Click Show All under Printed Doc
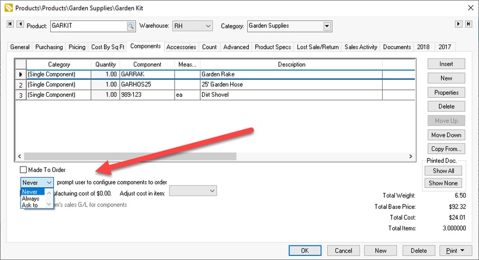The image size is (479, 260). tap(443, 171)
